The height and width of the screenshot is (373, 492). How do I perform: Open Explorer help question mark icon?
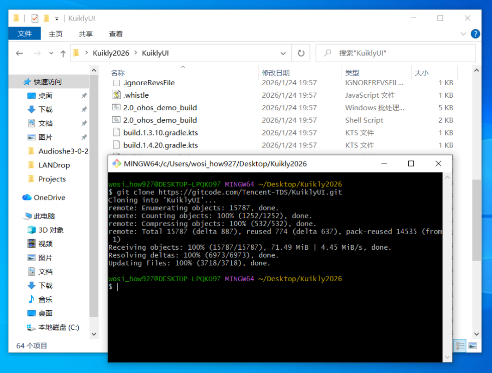coord(475,34)
